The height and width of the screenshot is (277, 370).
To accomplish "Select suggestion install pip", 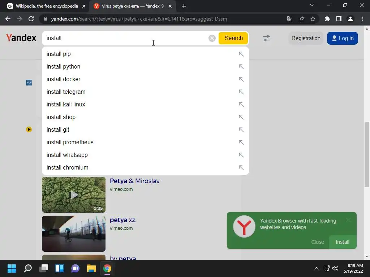I will 145,54.
